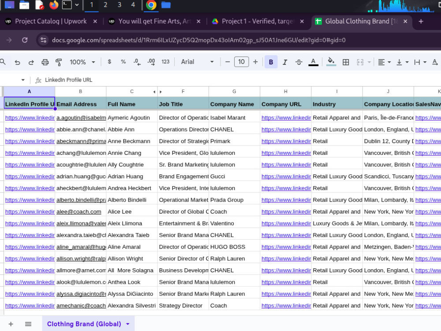441x331 pixels.
Task: Increase font size with plus button
Action: coord(255,62)
